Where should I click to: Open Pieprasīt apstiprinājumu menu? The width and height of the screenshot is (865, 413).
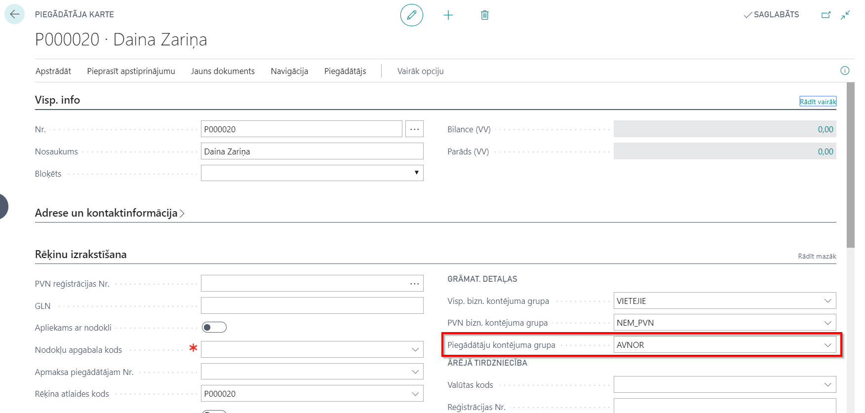(x=131, y=71)
